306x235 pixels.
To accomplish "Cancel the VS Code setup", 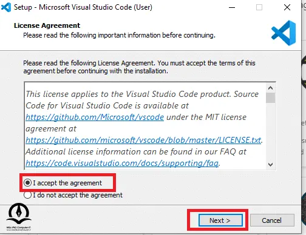I will tap(272, 220).
